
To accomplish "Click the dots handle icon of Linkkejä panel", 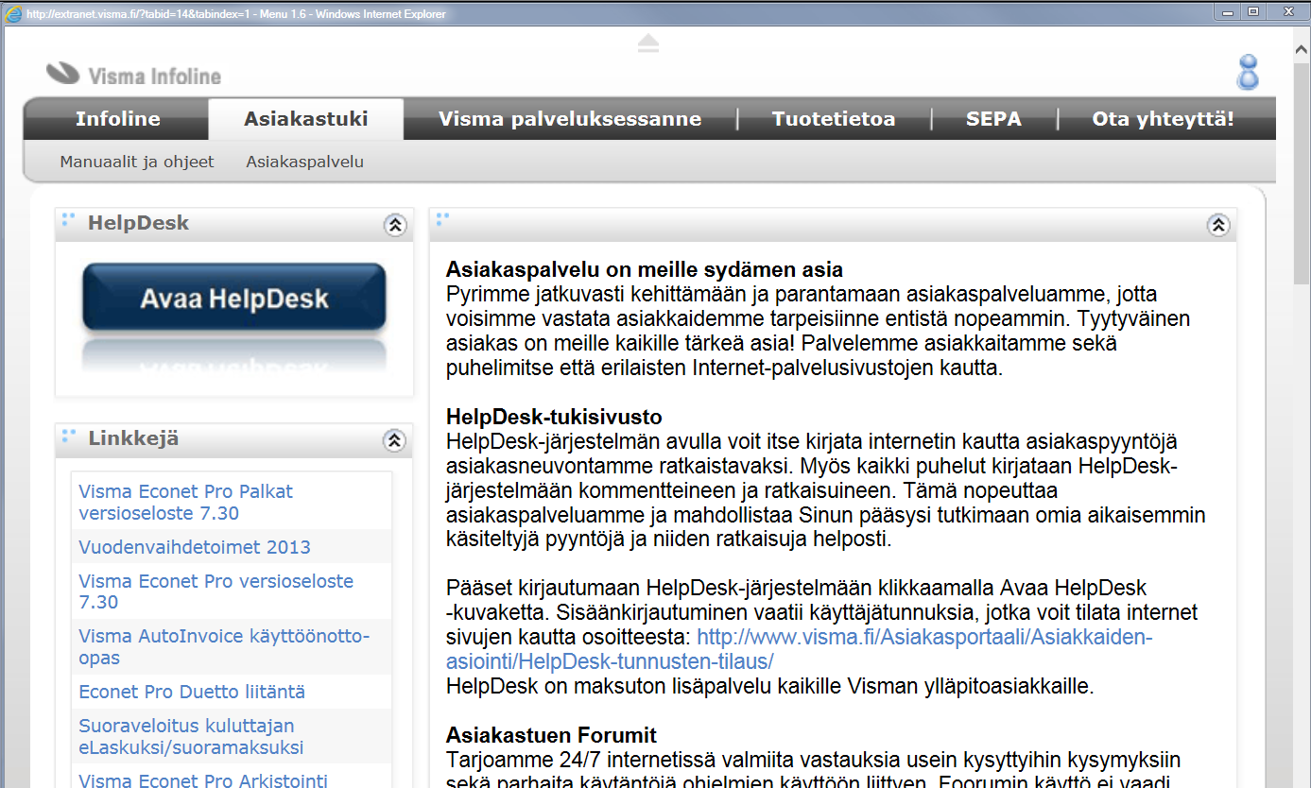I will (68, 437).
